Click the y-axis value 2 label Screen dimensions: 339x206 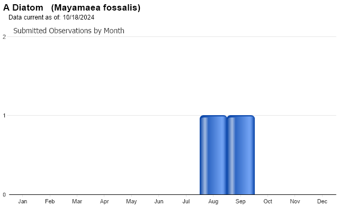click(x=4, y=37)
